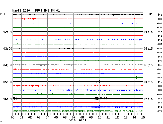Click minute-axis tick label 11

click(x=108, y=117)
